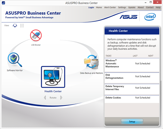Maximize the ASUSPRO window
163x129 pixels.
coord(151,2)
